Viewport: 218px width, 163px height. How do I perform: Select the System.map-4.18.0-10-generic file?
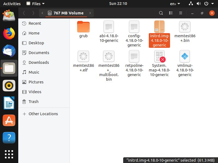159,57
